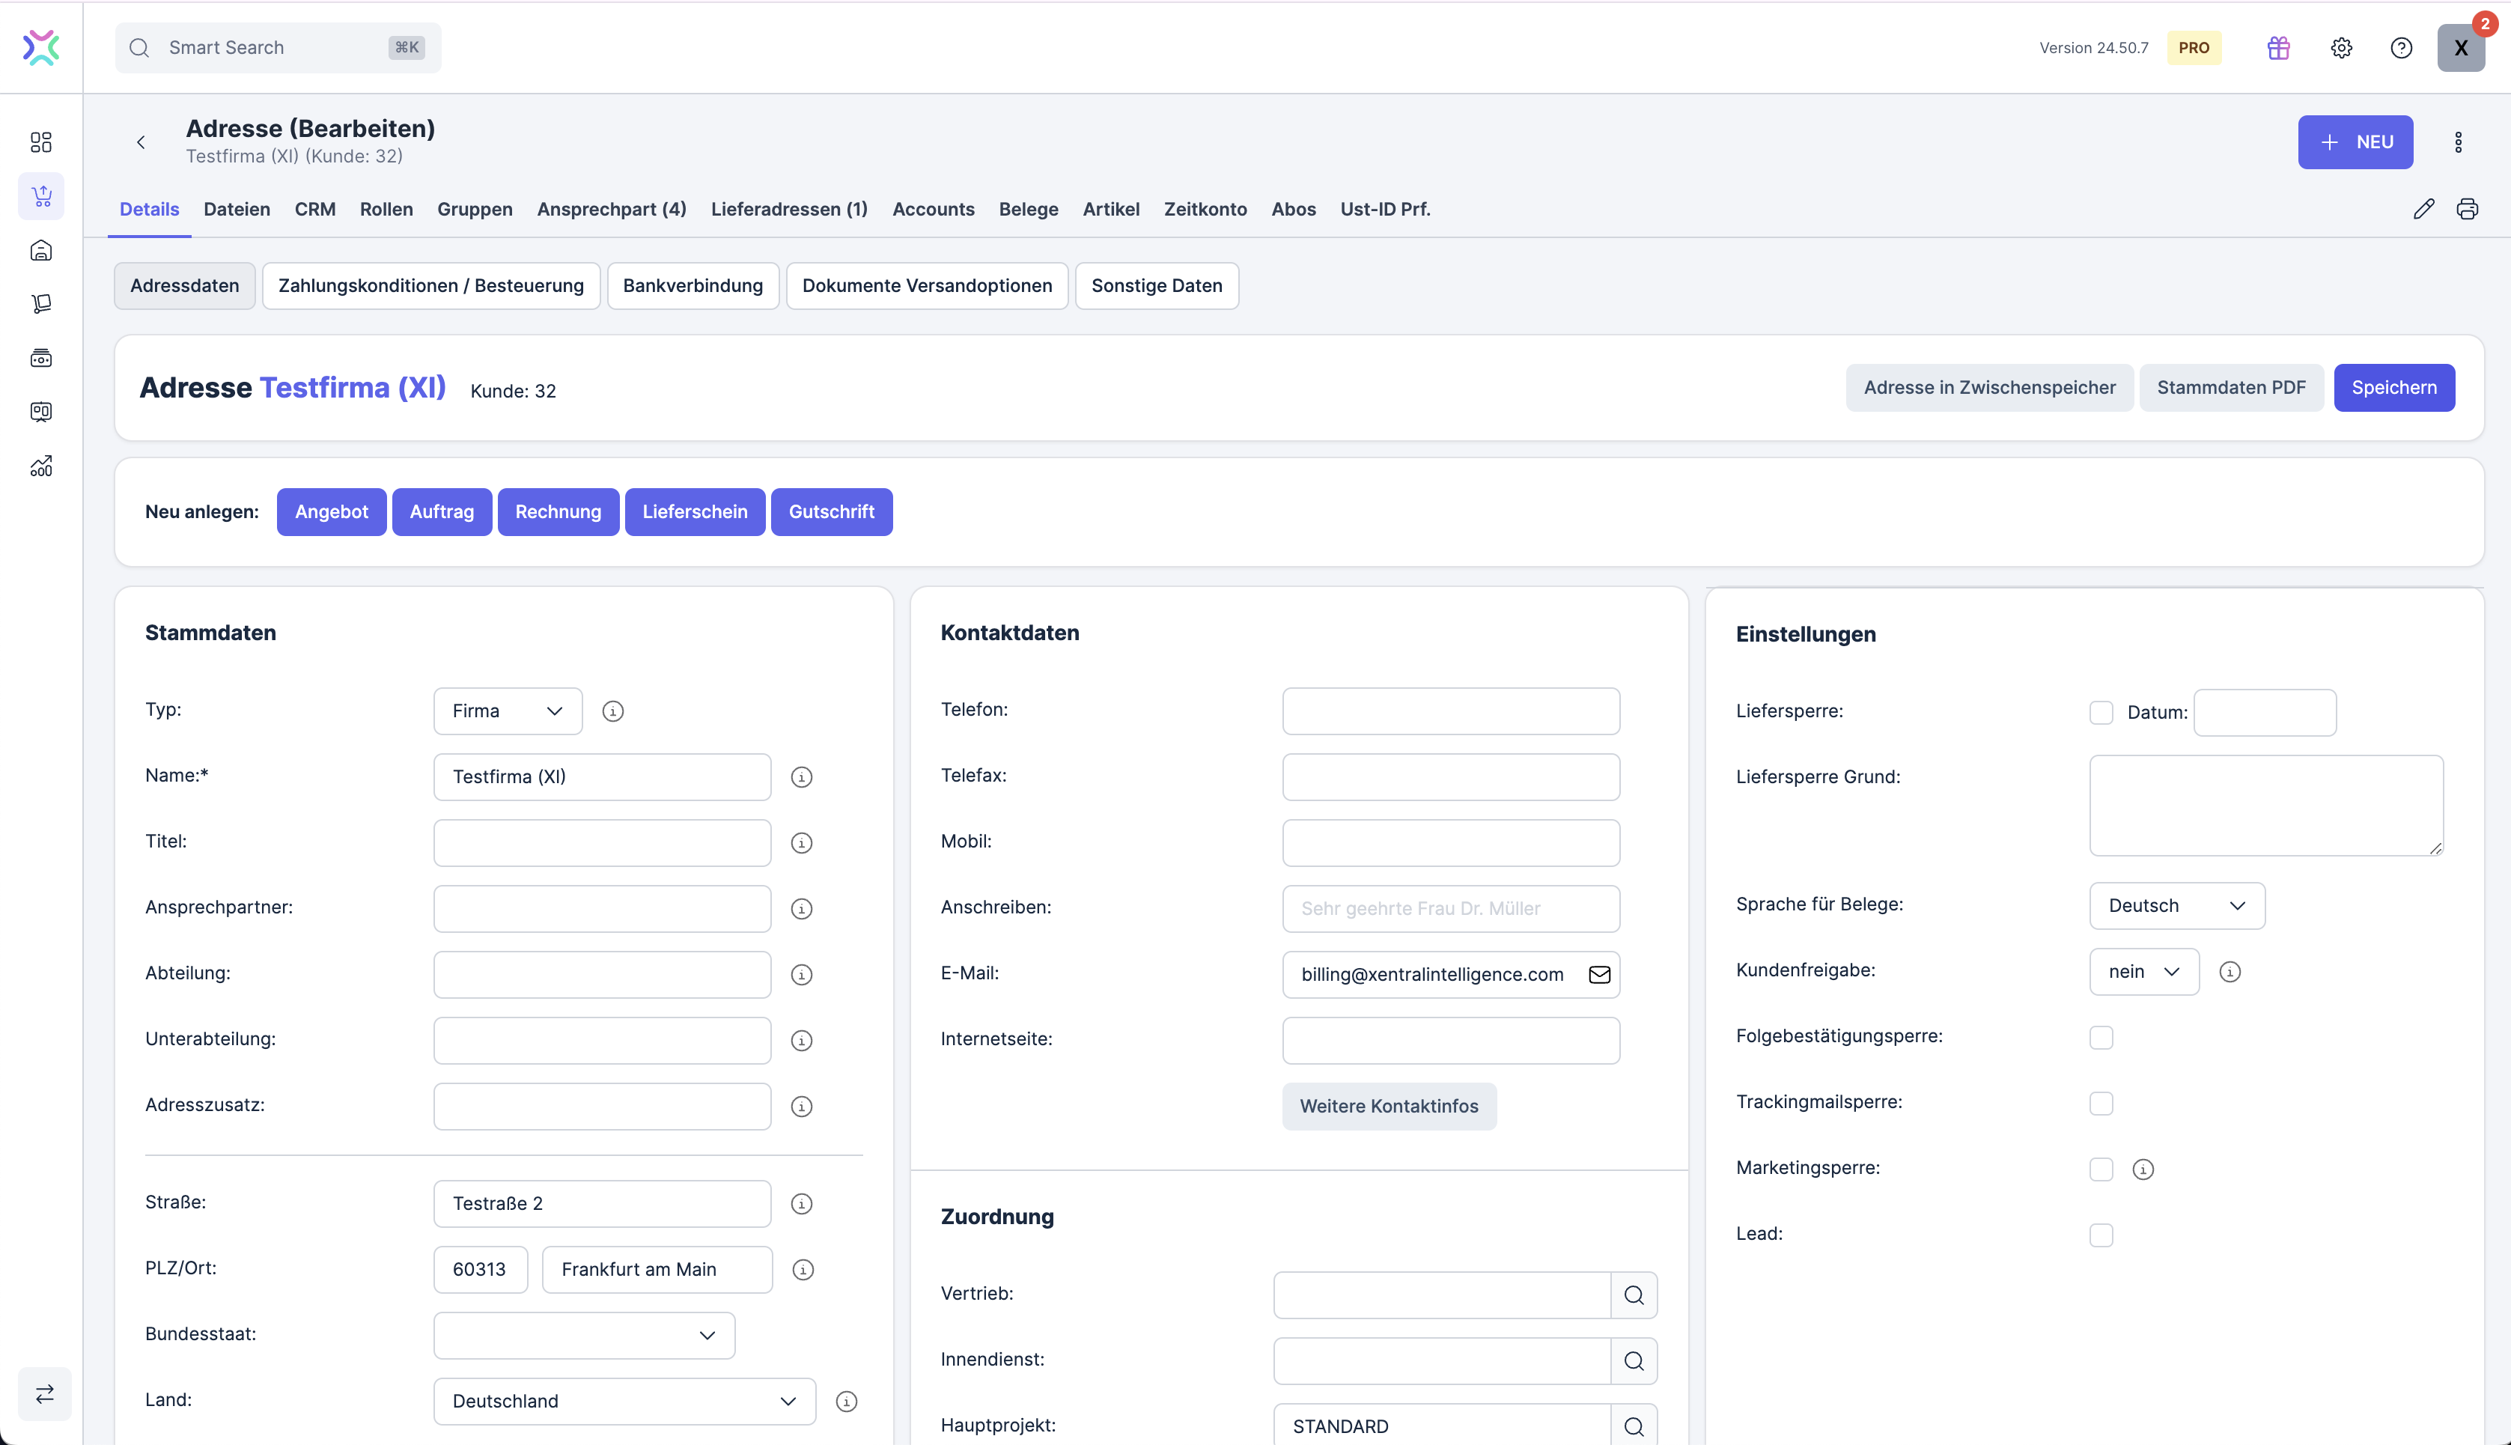Click the envelope icon in E-Mail field
This screenshot has height=1445, width=2511.
(1599, 975)
